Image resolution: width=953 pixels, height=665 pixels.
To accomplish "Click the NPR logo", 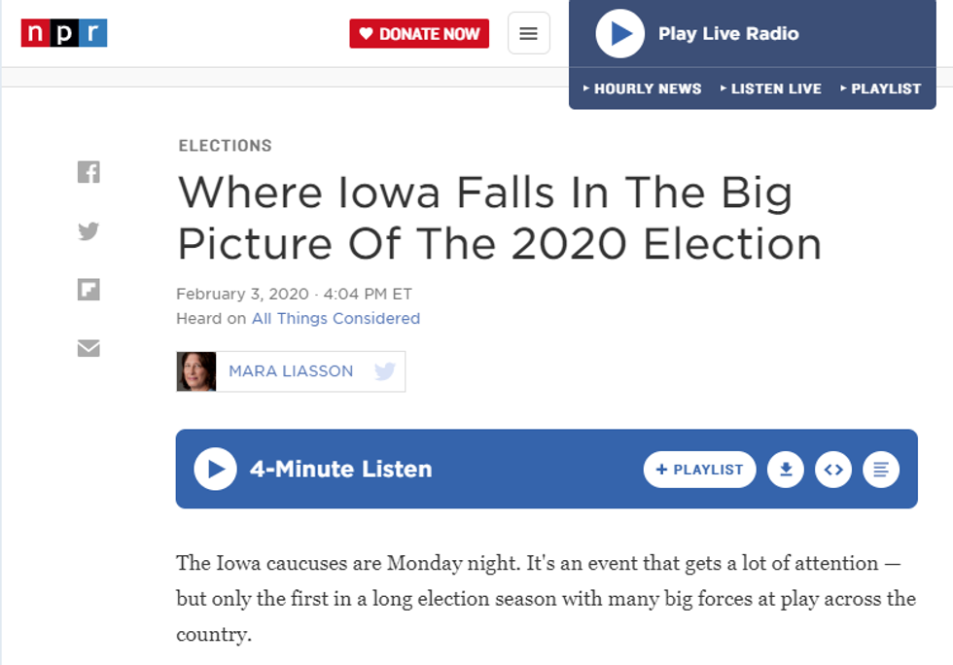I will coord(63,32).
